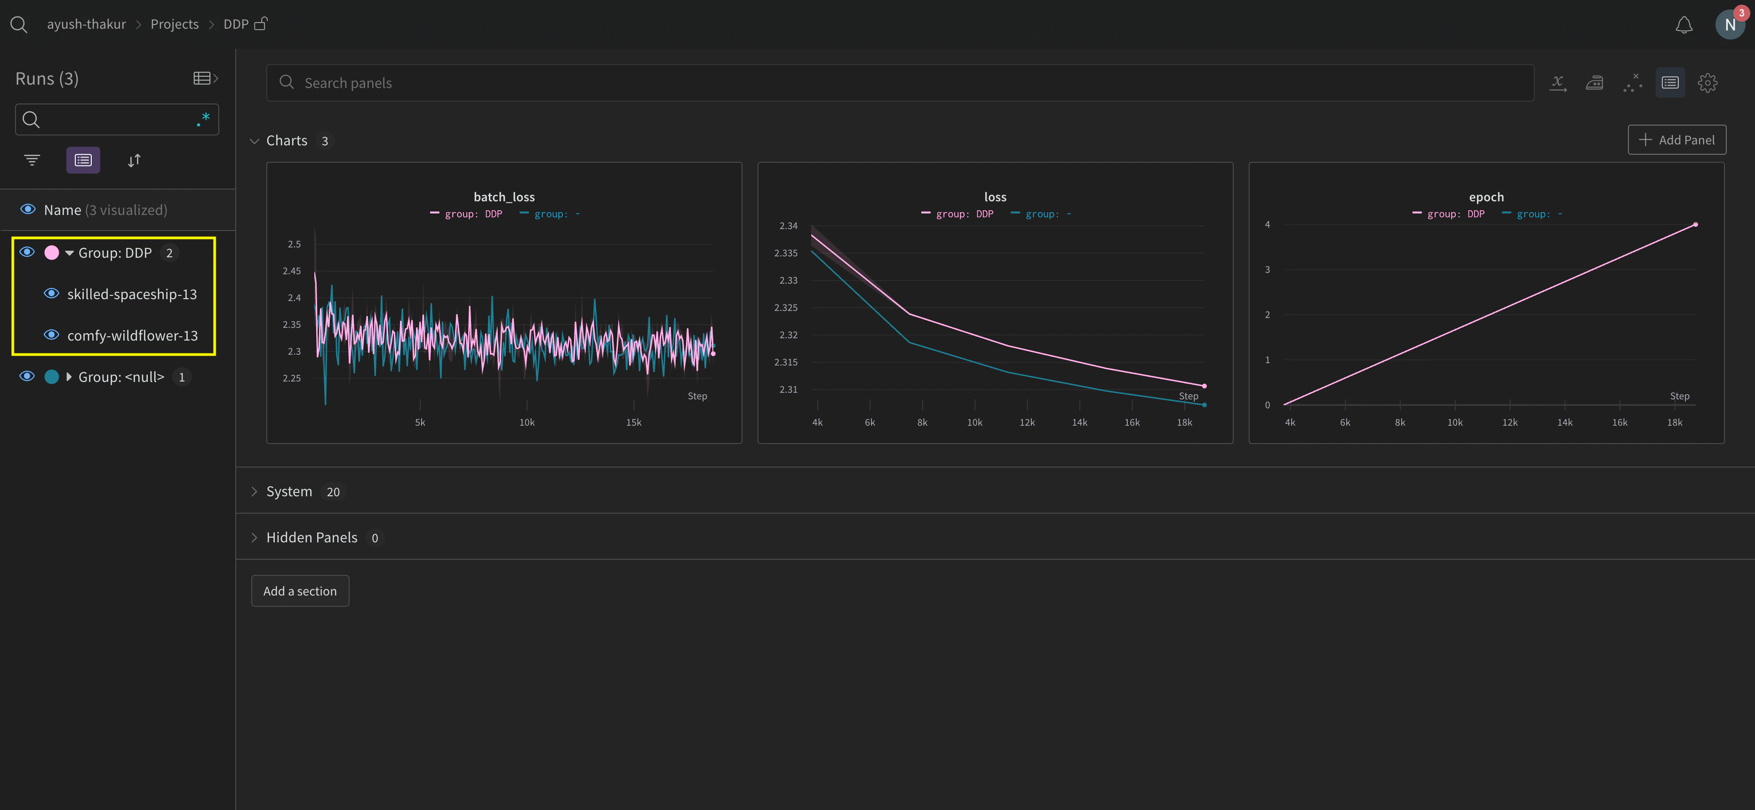Open the notifications bell
This screenshot has height=810, width=1755.
(x=1683, y=24)
